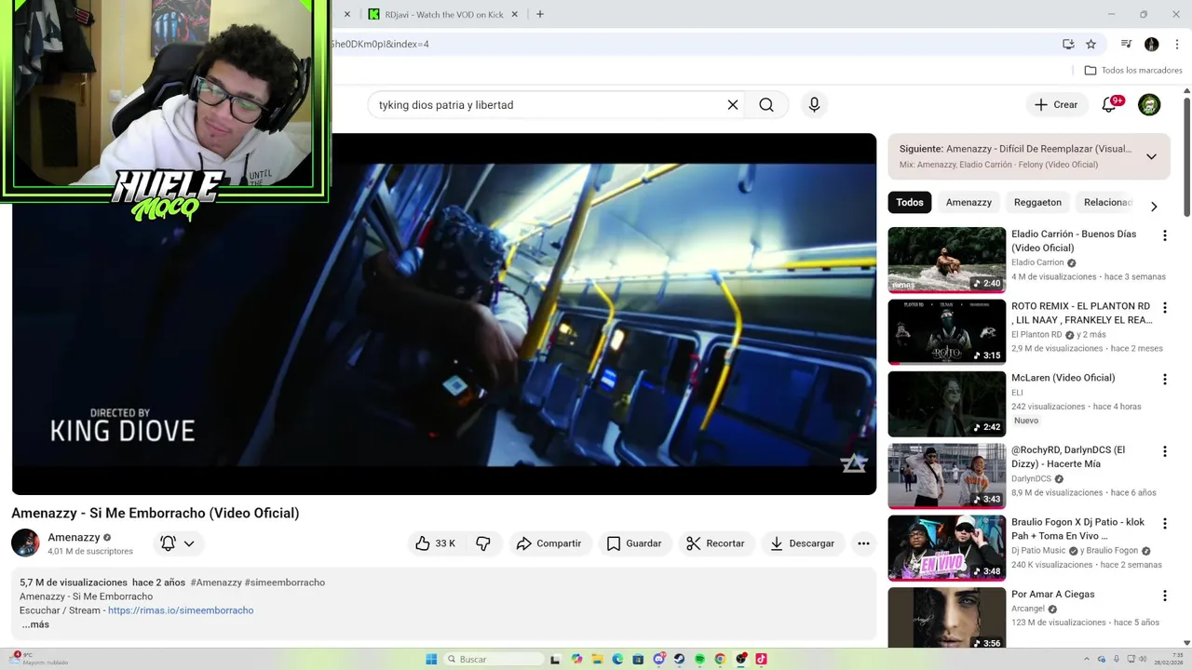Open Windows Start menu
Image resolution: width=1192 pixels, height=670 pixels.
click(431, 659)
